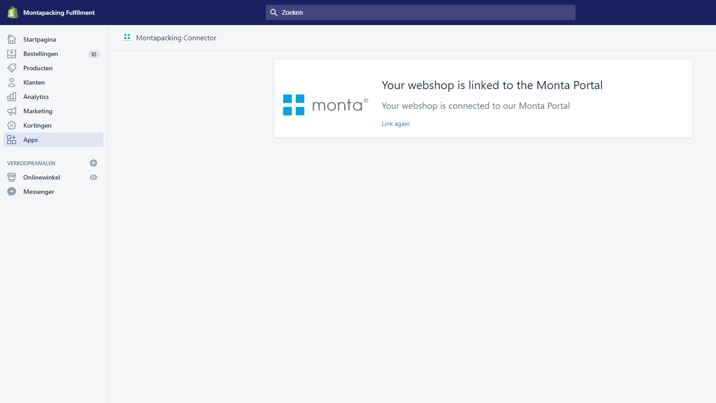
Task: Open the Startpagina home icon
Action: click(12, 39)
